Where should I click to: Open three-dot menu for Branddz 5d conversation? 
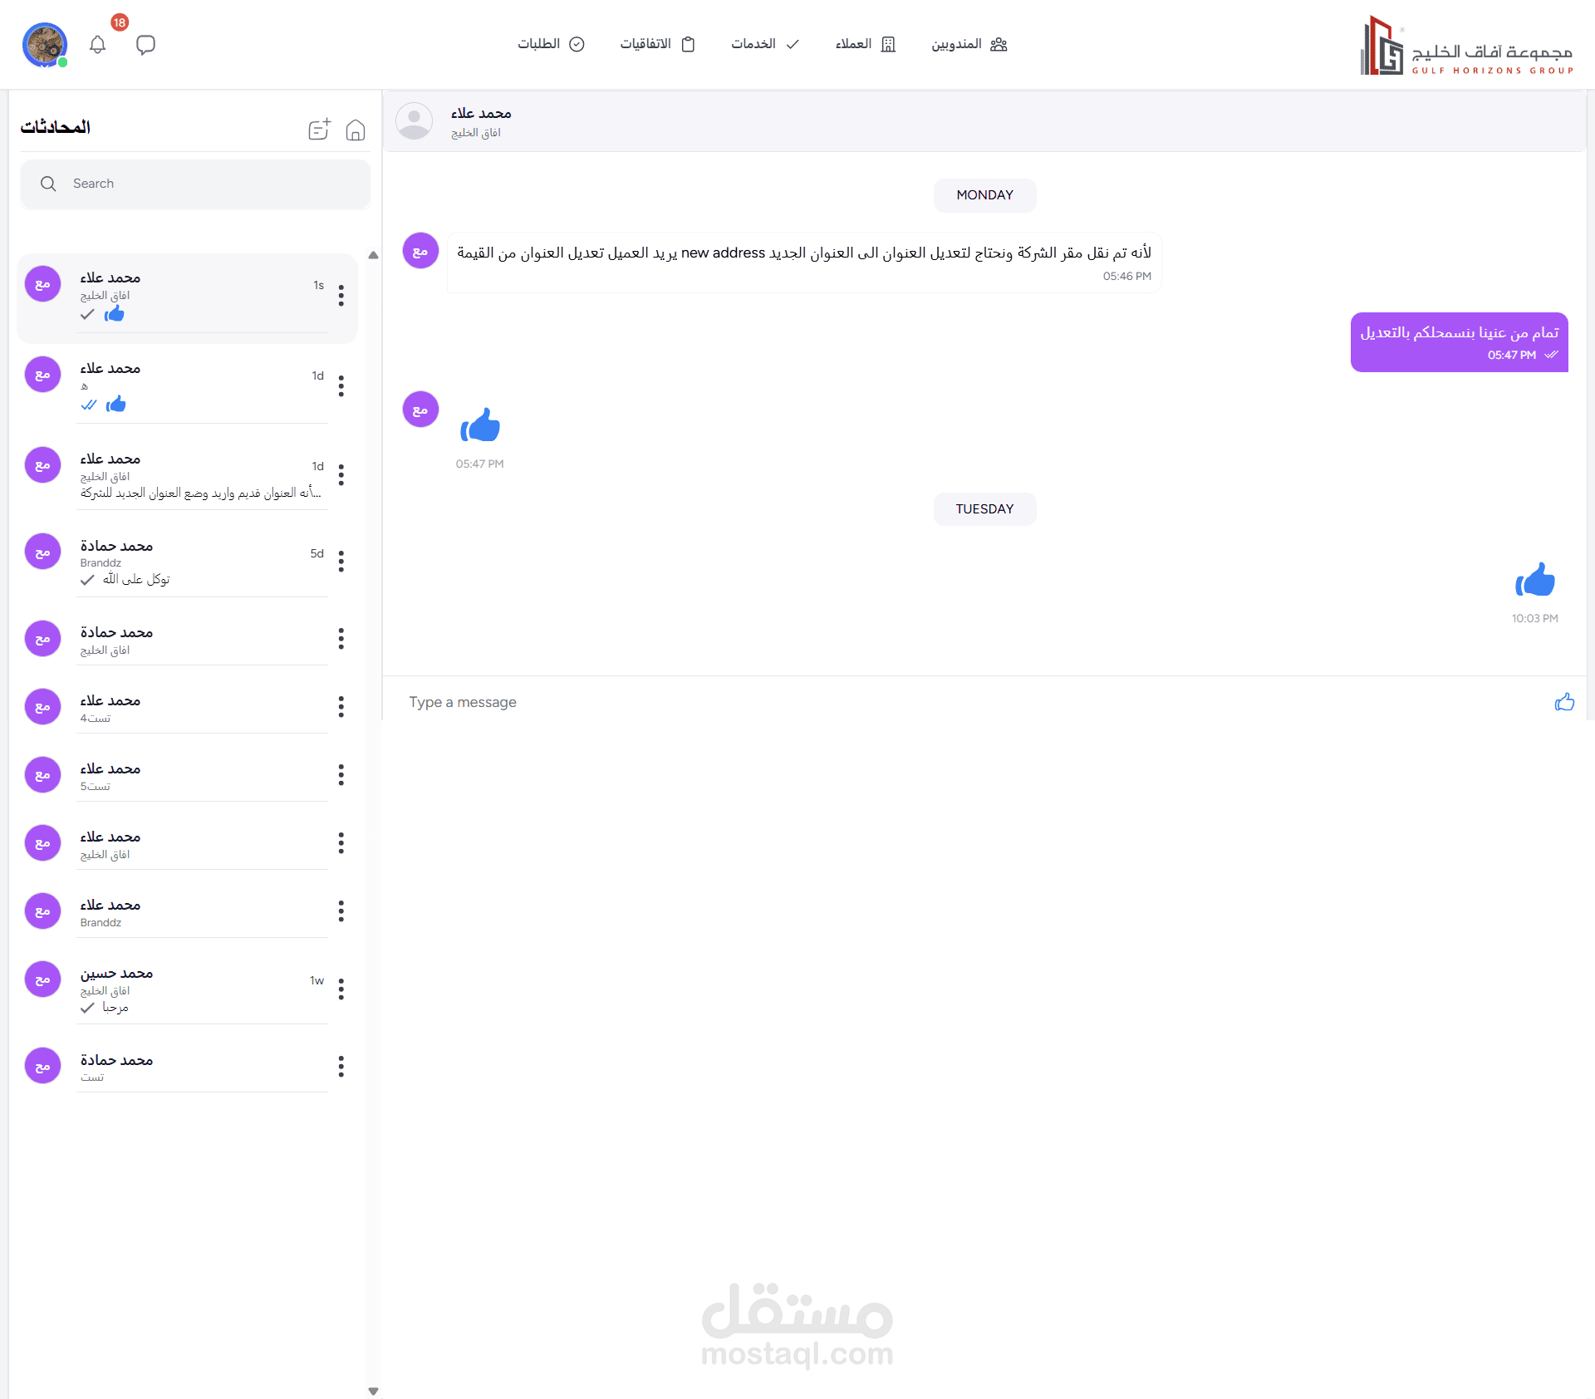coord(341,562)
